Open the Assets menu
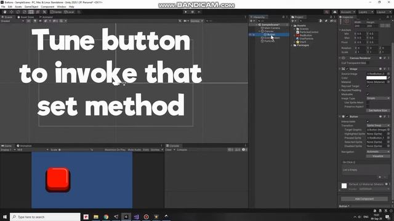 tap(18, 7)
